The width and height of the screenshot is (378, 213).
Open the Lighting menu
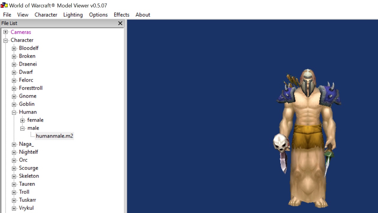pyautogui.click(x=73, y=14)
